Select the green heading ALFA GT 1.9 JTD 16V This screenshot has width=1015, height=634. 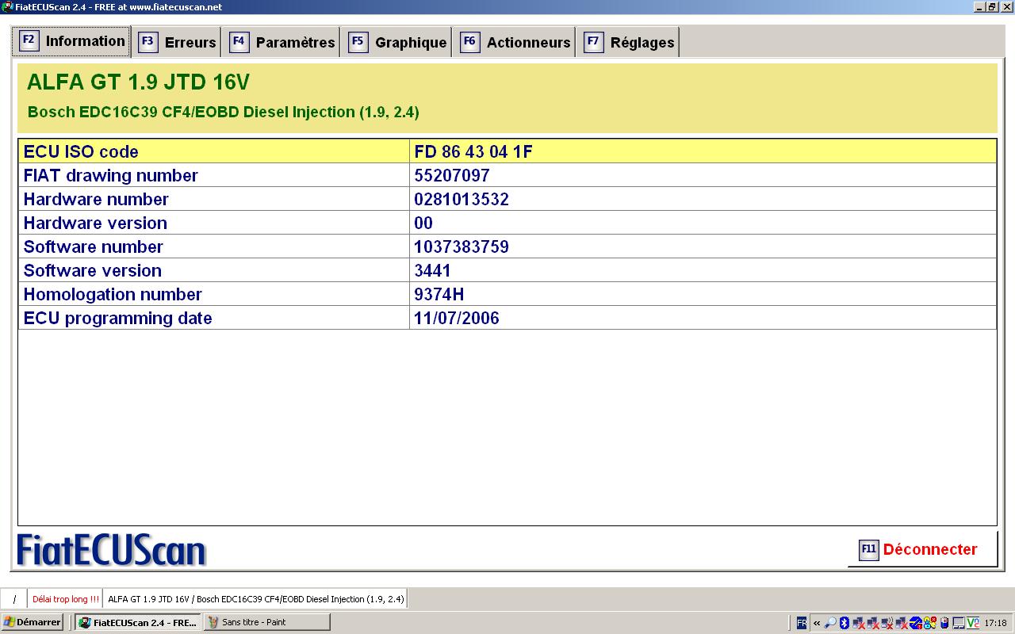(138, 82)
